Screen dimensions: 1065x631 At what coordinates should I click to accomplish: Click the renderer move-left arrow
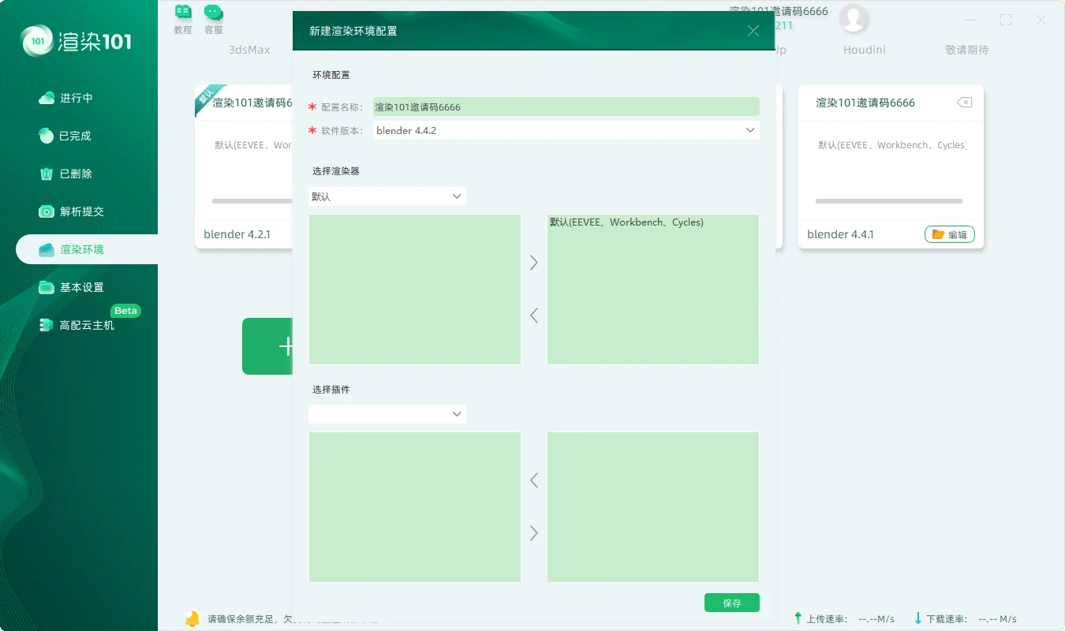[x=534, y=315]
